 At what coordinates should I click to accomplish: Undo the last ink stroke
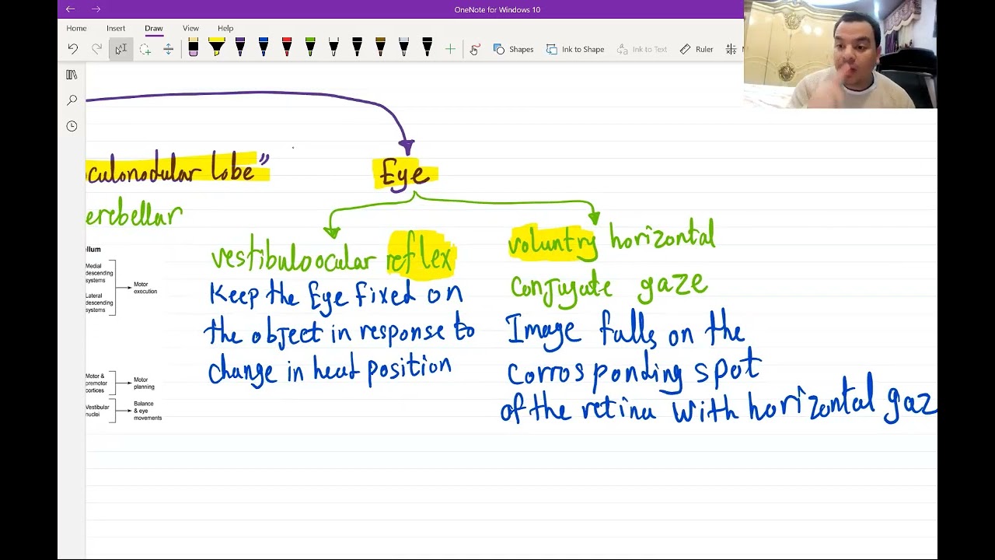tap(73, 49)
